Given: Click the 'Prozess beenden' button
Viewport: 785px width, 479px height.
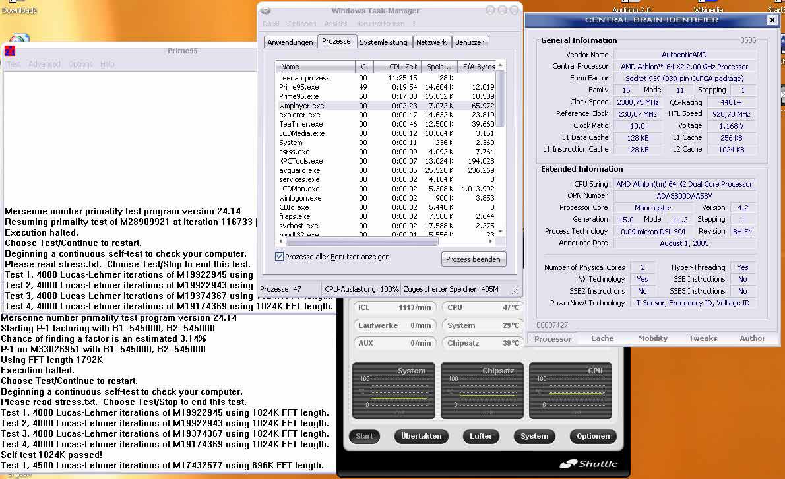Looking at the screenshot, I should click(x=473, y=259).
